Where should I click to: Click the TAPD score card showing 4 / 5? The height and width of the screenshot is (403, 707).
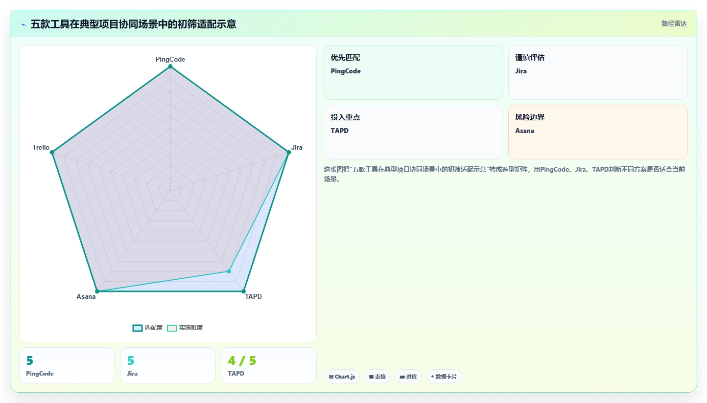pos(269,365)
